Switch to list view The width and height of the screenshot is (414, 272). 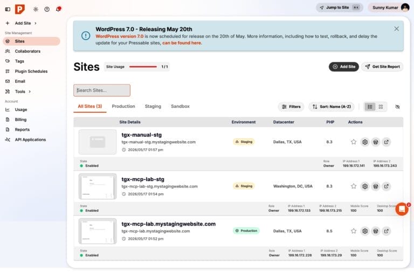click(370, 107)
